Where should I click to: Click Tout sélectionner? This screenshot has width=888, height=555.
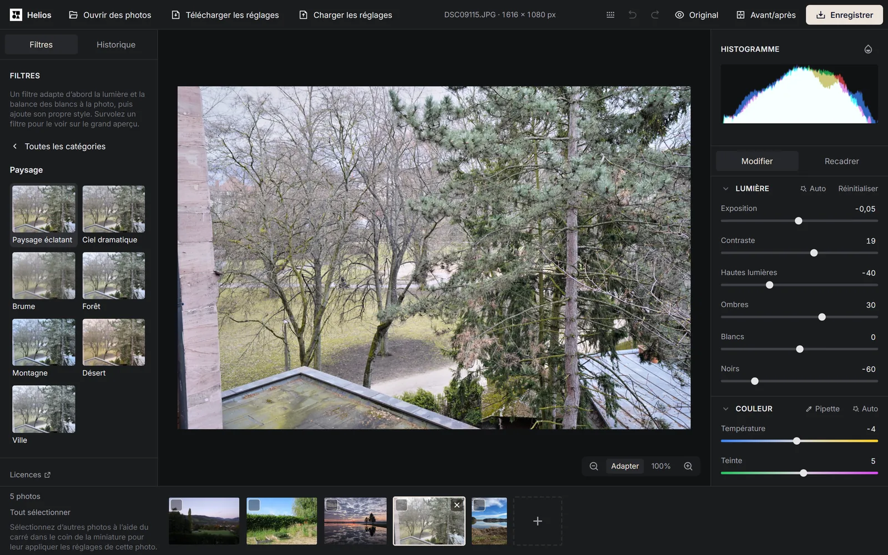pos(40,512)
